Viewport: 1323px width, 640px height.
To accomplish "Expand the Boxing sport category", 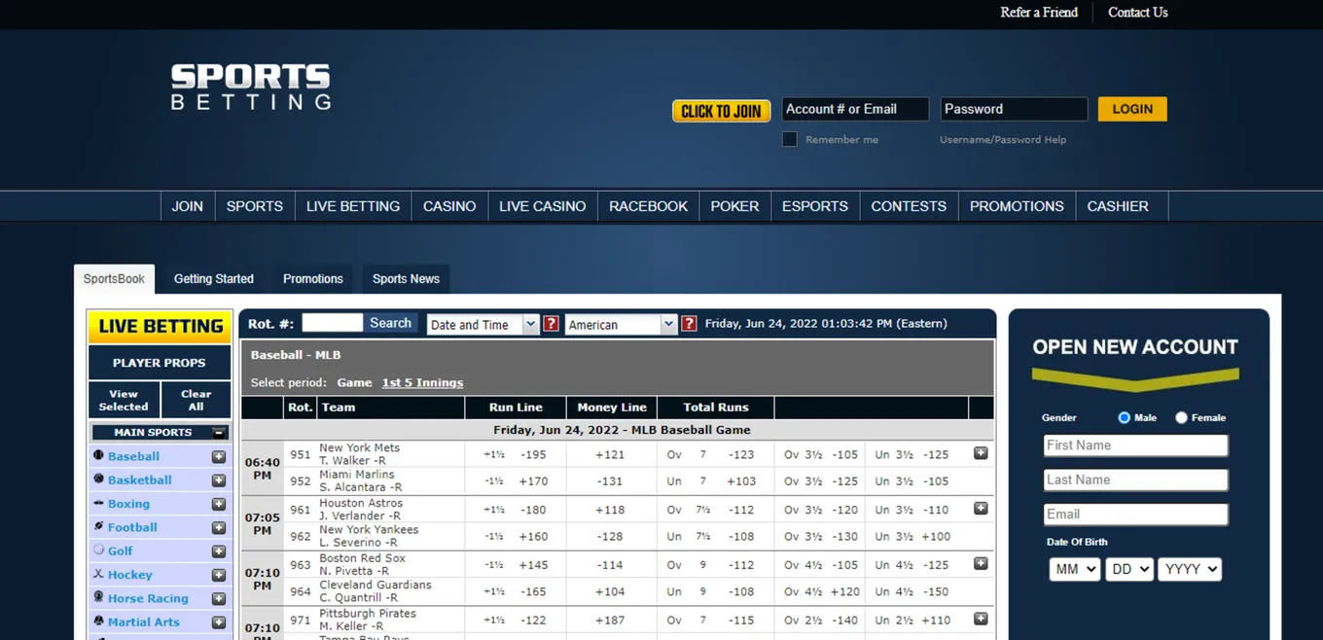I will coord(219,504).
